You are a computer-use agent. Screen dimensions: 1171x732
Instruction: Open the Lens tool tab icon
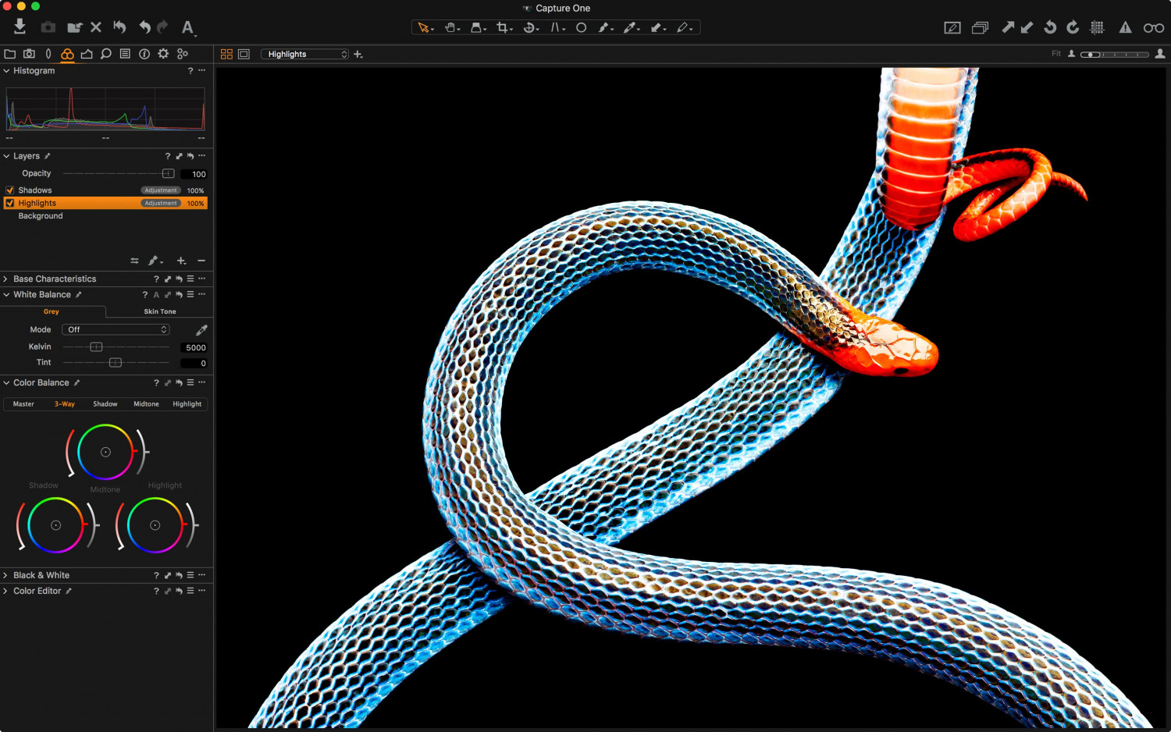(48, 54)
